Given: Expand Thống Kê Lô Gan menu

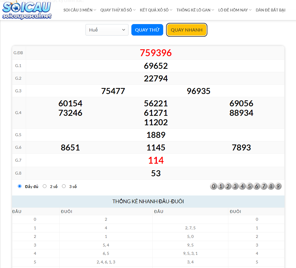Looking at the screenshot, I should 195,10.
